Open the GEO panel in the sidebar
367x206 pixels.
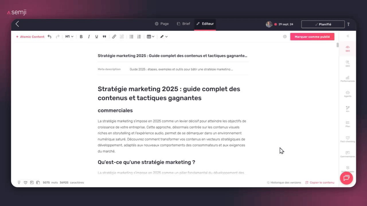point(348,64)
